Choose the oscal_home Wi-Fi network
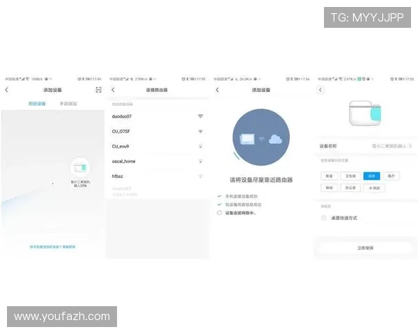Screen dimensions: 418x334 click(x=157, y=161)
